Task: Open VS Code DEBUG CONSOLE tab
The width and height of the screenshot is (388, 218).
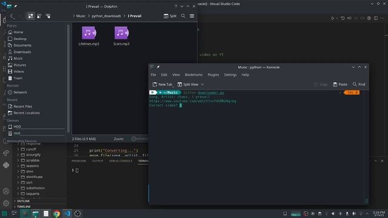Action: pos(121,161)
